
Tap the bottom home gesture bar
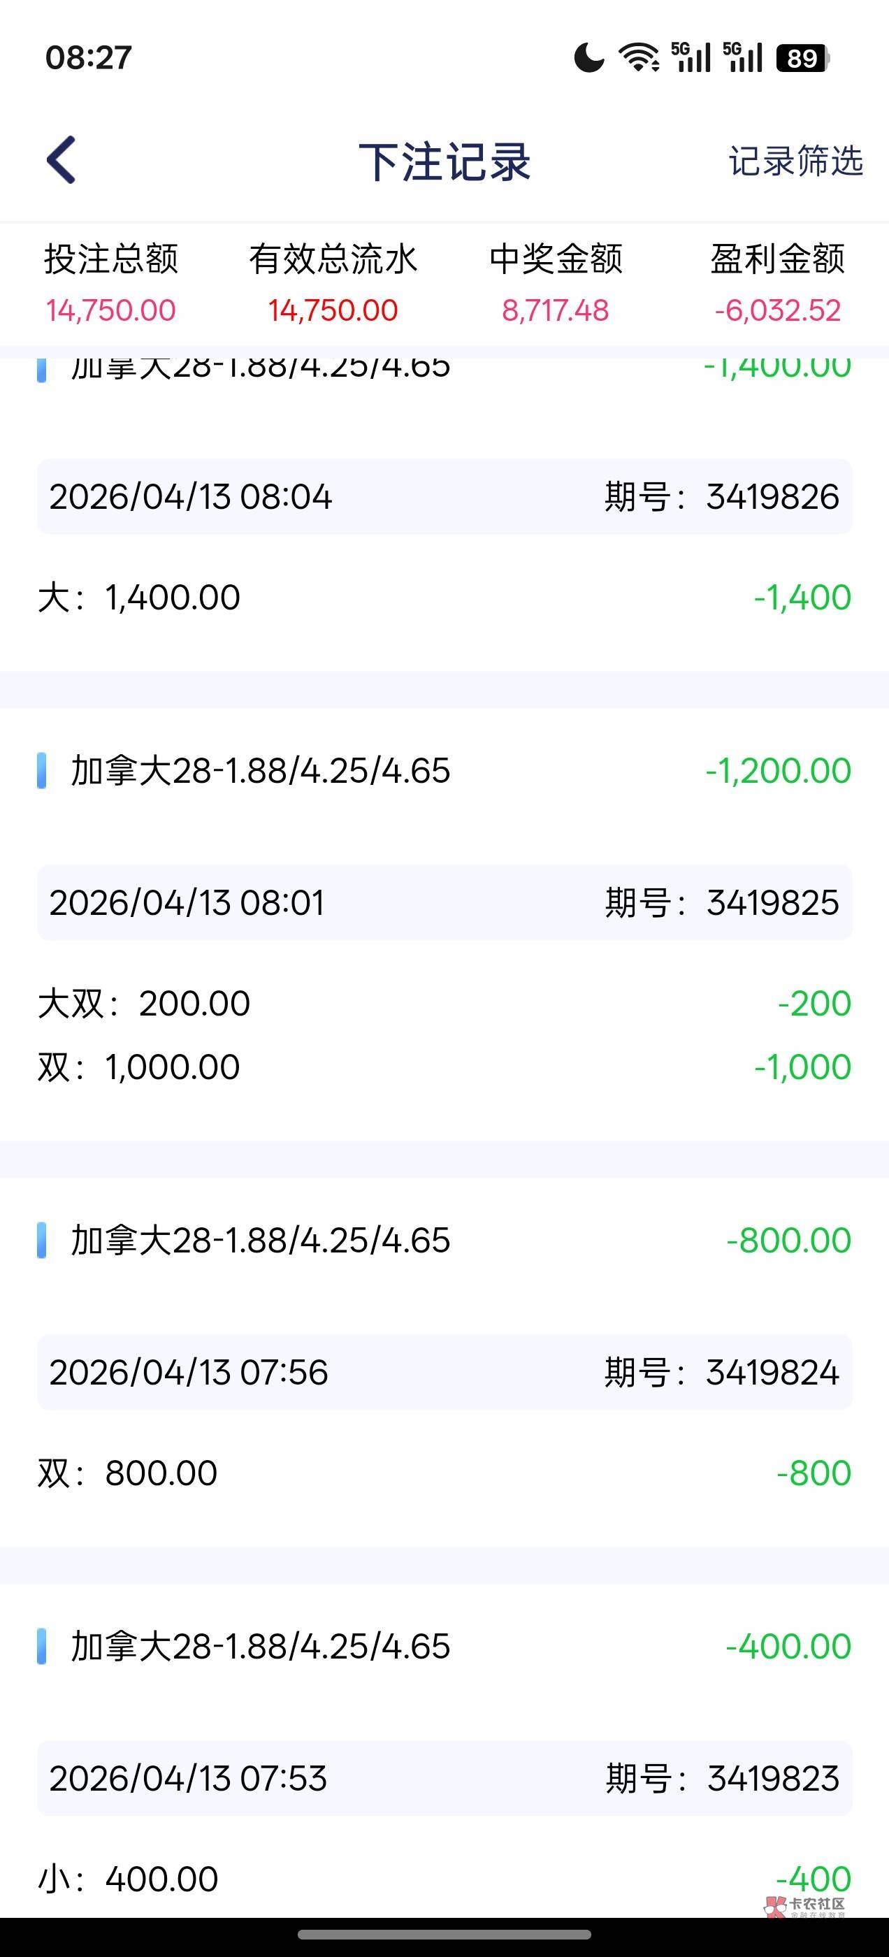pos(444,1934)
